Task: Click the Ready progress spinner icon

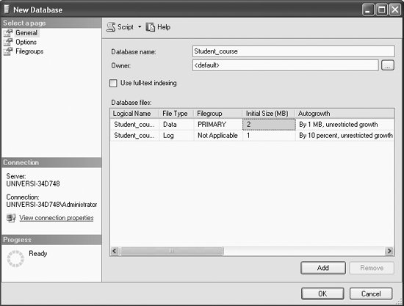Action: click(15, 258)
